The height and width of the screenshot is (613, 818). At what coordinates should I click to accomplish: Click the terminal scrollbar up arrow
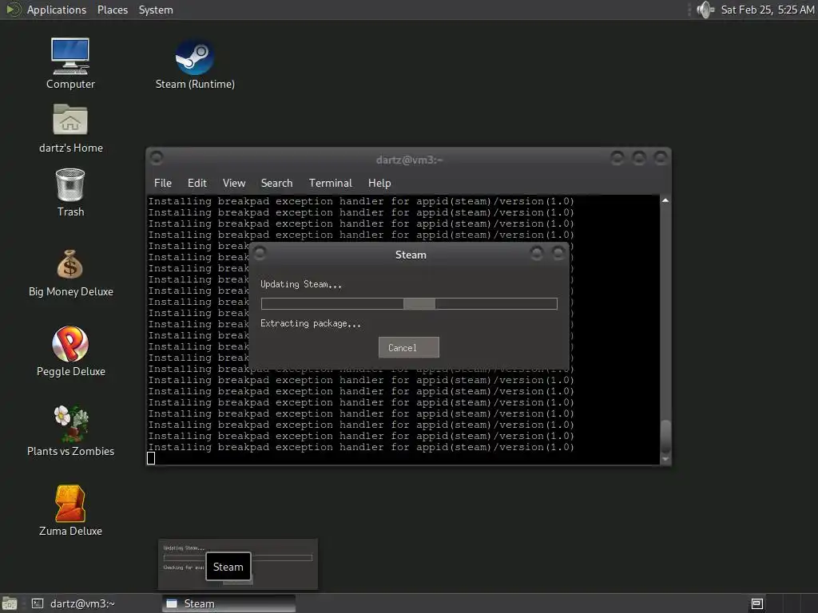[665, 200]
